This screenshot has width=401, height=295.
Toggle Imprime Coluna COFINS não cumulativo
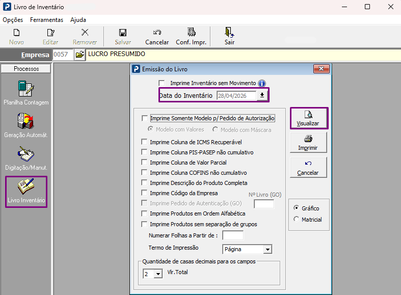pos(144,173)
